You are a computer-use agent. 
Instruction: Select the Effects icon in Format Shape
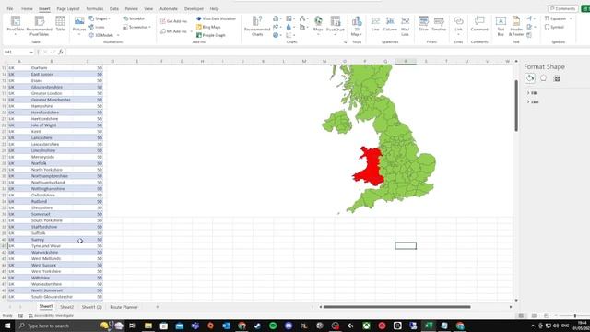[543, 78]
